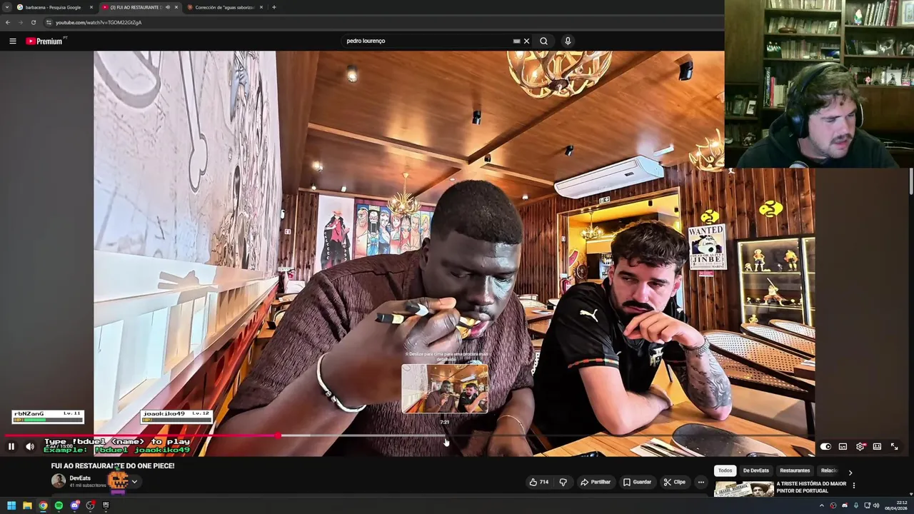Turn on subtitles/closed captions
The image size is (914, 514).
(x=843, y=446)
